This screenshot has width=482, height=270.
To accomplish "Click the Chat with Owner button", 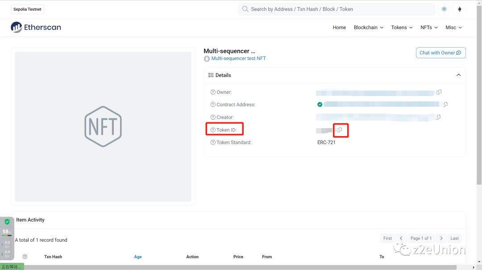I will pyautogui.click(x=440, y=53).
